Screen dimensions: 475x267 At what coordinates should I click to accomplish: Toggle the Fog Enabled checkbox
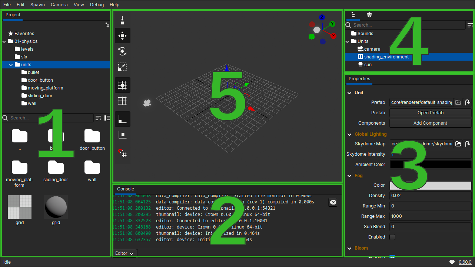(392, 237)
